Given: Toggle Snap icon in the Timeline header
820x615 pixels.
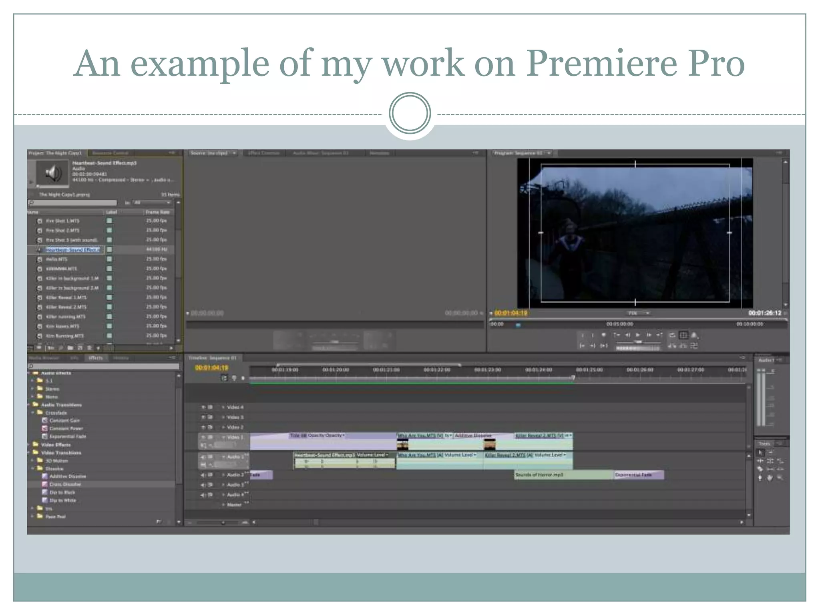Looking at the screenshot, I should [x=224, y=378].
